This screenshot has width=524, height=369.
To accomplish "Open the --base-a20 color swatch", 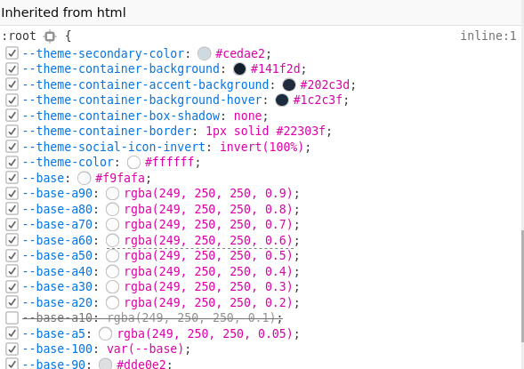I will [x=113, y=302].
